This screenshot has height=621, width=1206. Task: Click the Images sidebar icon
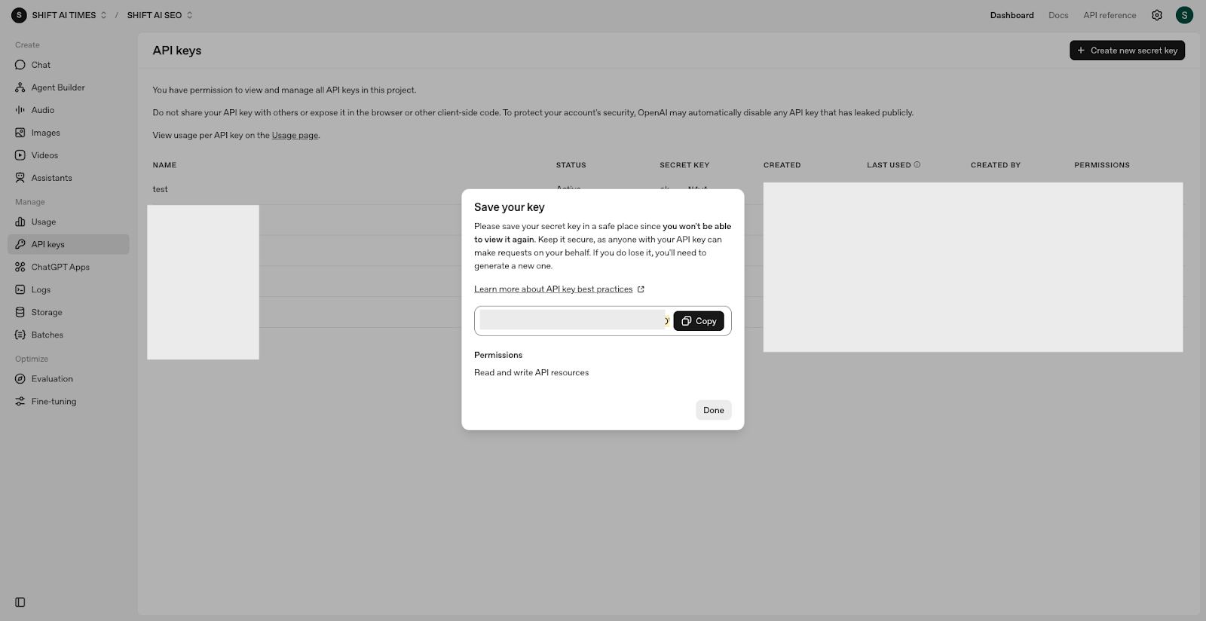pos(20,133)
